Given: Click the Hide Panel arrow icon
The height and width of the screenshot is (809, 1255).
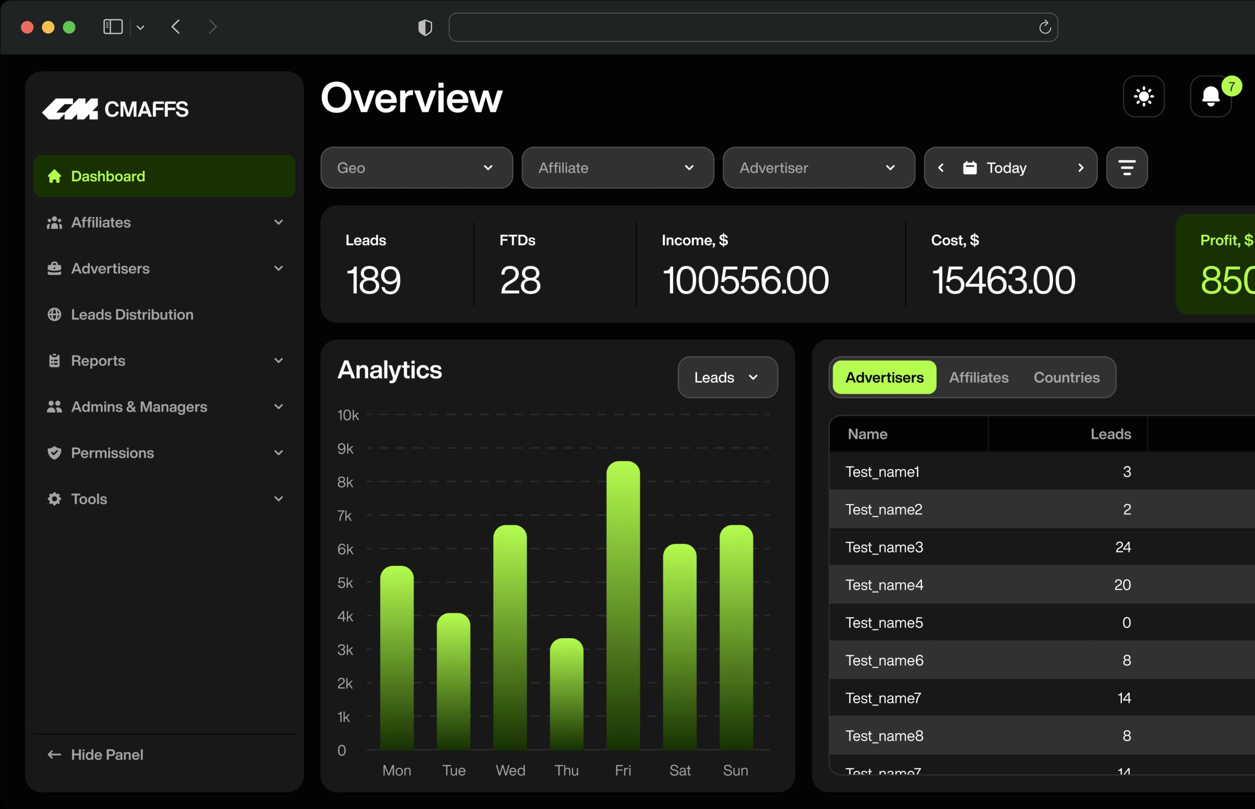Looking at the screenshot, I should coord(55,754).
